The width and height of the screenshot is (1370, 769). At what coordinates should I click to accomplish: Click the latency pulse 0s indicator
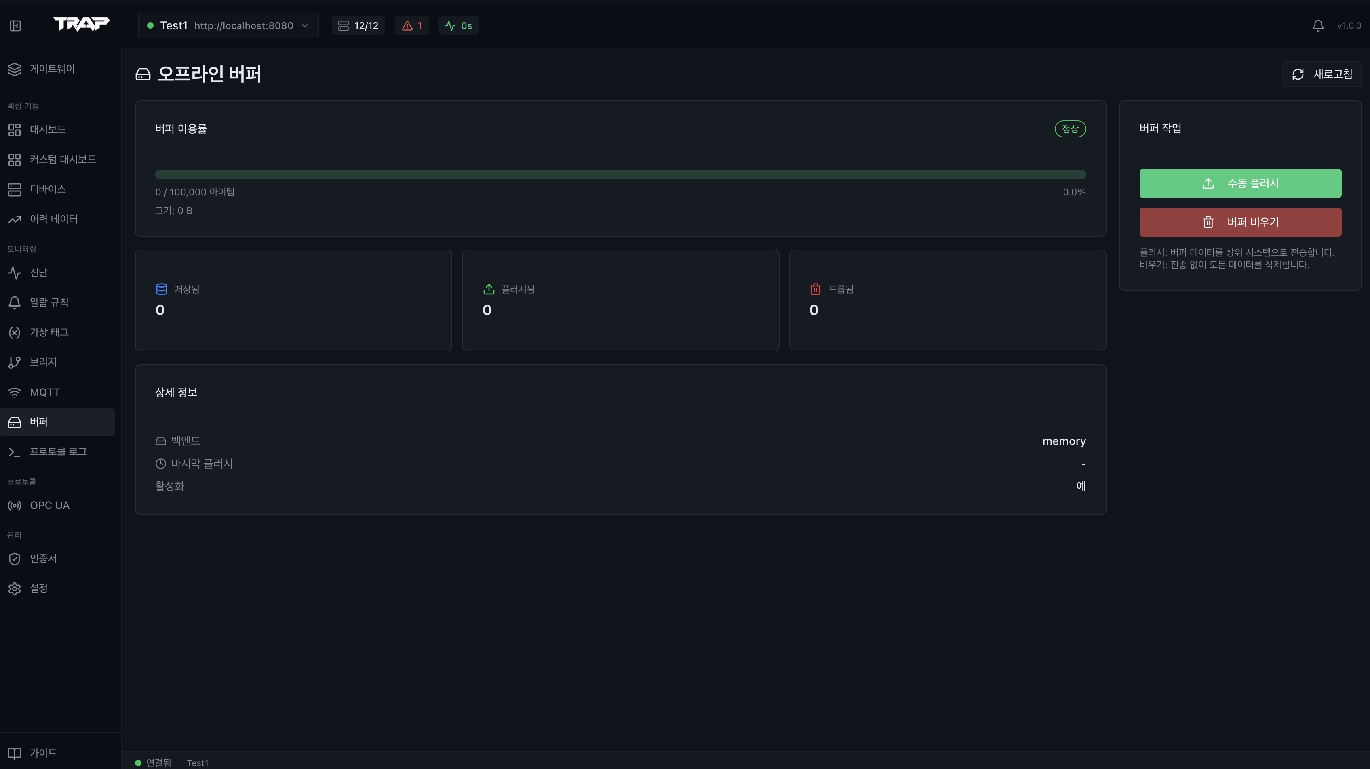click(x=458, y=25)
